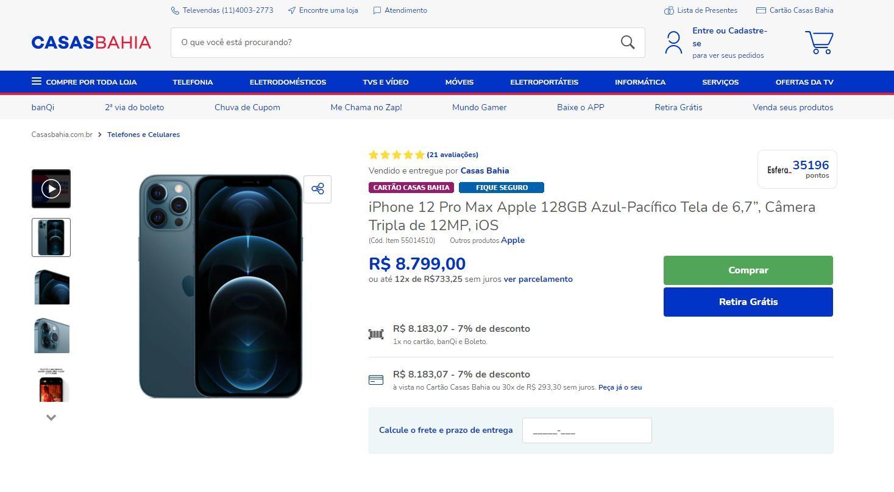
Task: Select the phone side-view thumbnail
Action: pyautogui.click(x=51, y=286)
